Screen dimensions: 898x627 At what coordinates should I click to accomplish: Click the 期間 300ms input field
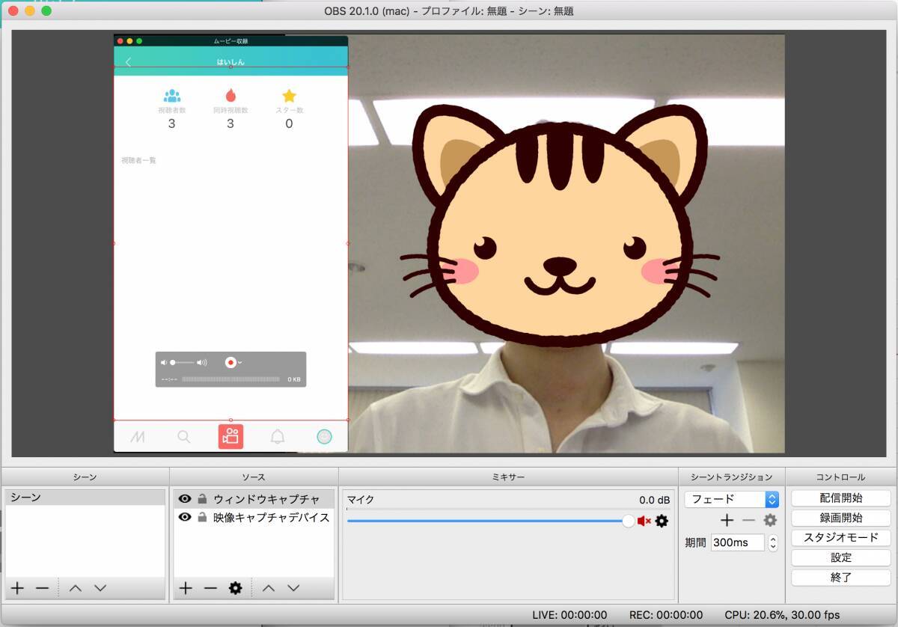(x=736, y=542)
